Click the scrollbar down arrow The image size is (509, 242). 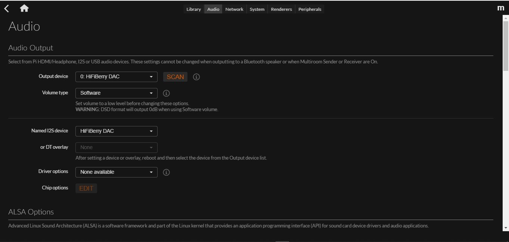pos(506,227)
